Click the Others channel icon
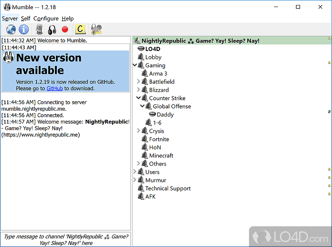The width and height of the screenshot is (332, 247). [x=145, y=163]
